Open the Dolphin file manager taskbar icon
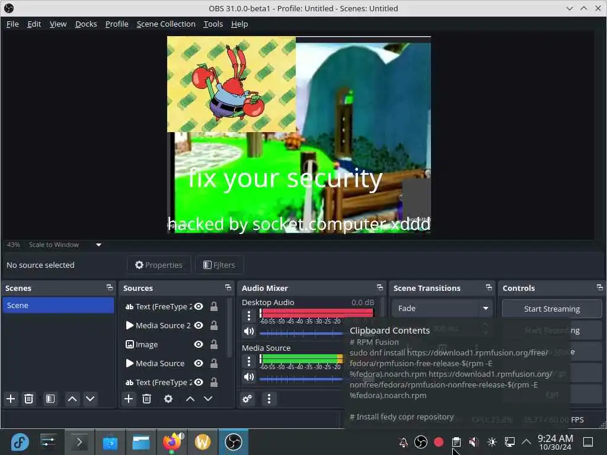 coord(141,442)
